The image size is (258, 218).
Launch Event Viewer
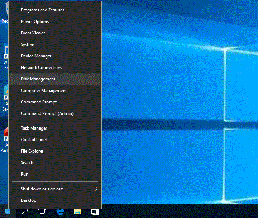(33, 33)
